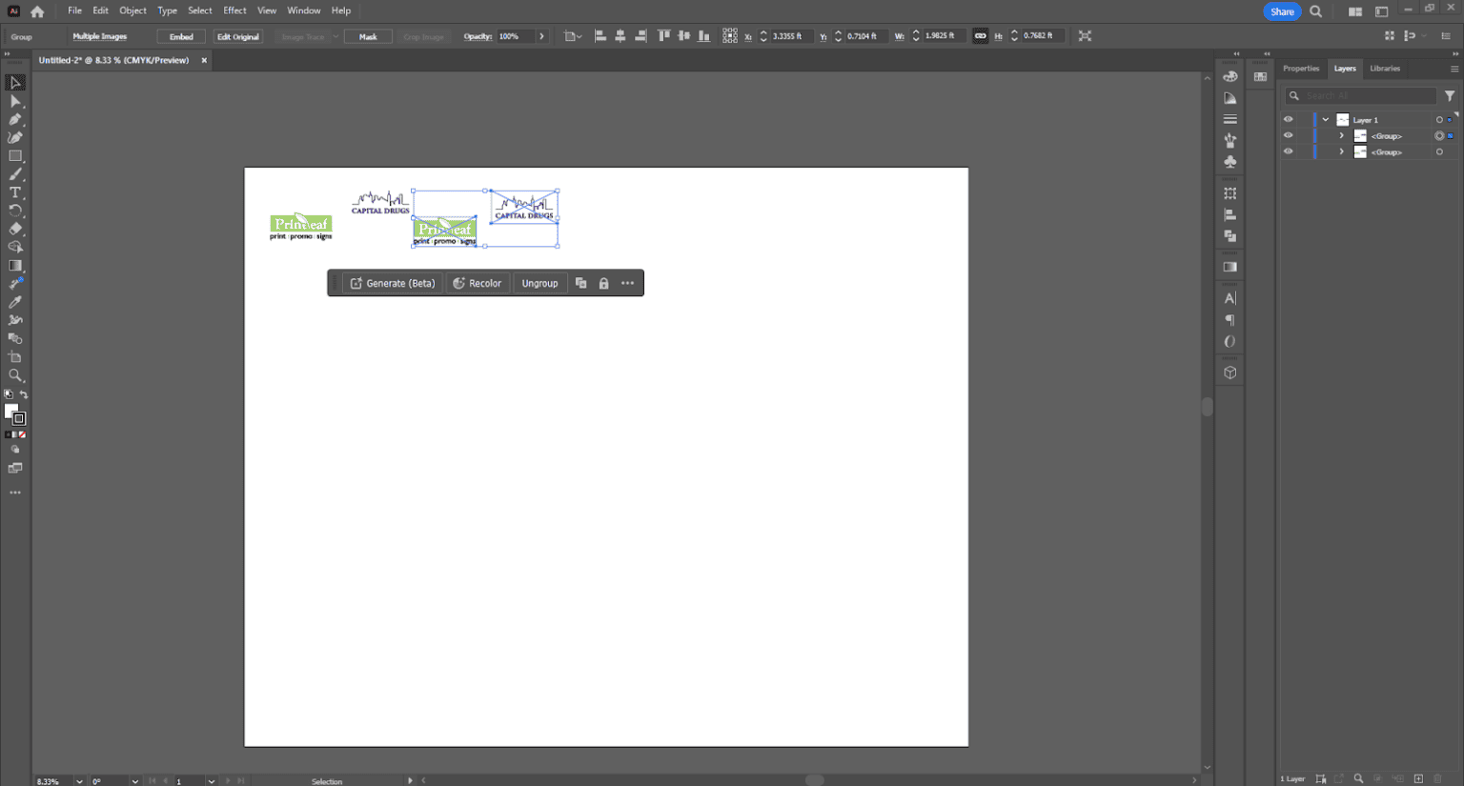The width and height of the screenshot is (1464, 786).
Task: Select the Zoom tool
Action: (x=15, y=374)
